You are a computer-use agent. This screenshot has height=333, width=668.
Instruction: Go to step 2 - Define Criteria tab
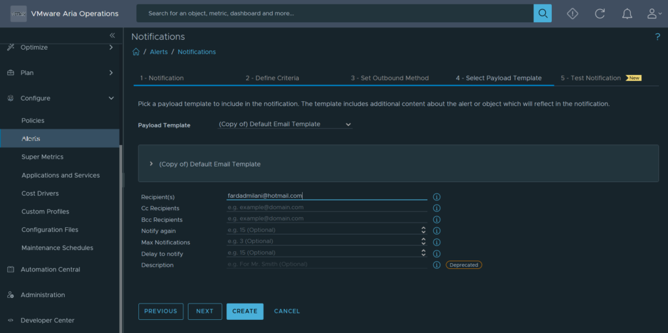coord(272,78)
